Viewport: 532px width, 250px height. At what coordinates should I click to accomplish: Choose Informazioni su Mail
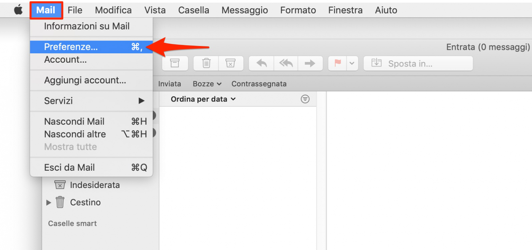[91, 26]
